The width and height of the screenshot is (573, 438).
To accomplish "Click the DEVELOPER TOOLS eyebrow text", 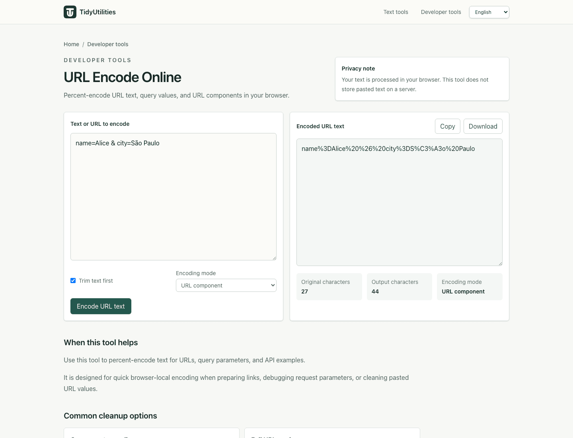I will point(97,60).
